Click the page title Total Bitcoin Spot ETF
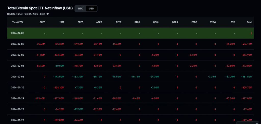Image resolution: width=261 pixels, height=124 pixels. [40, 8]
